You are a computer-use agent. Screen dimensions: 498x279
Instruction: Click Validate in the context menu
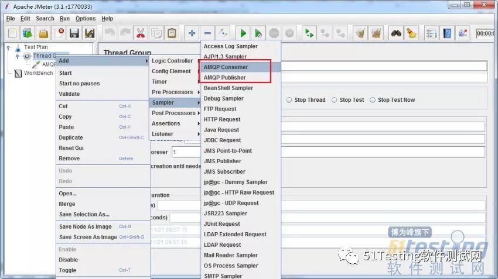(x=103, y=94)
